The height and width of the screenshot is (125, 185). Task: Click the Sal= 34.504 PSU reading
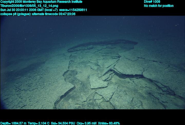(63, 123)
